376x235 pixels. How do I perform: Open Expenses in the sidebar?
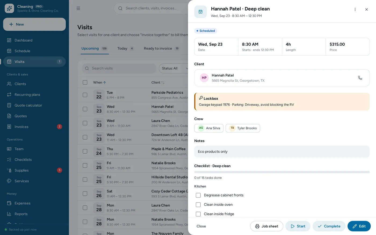(x=34, y=203)
